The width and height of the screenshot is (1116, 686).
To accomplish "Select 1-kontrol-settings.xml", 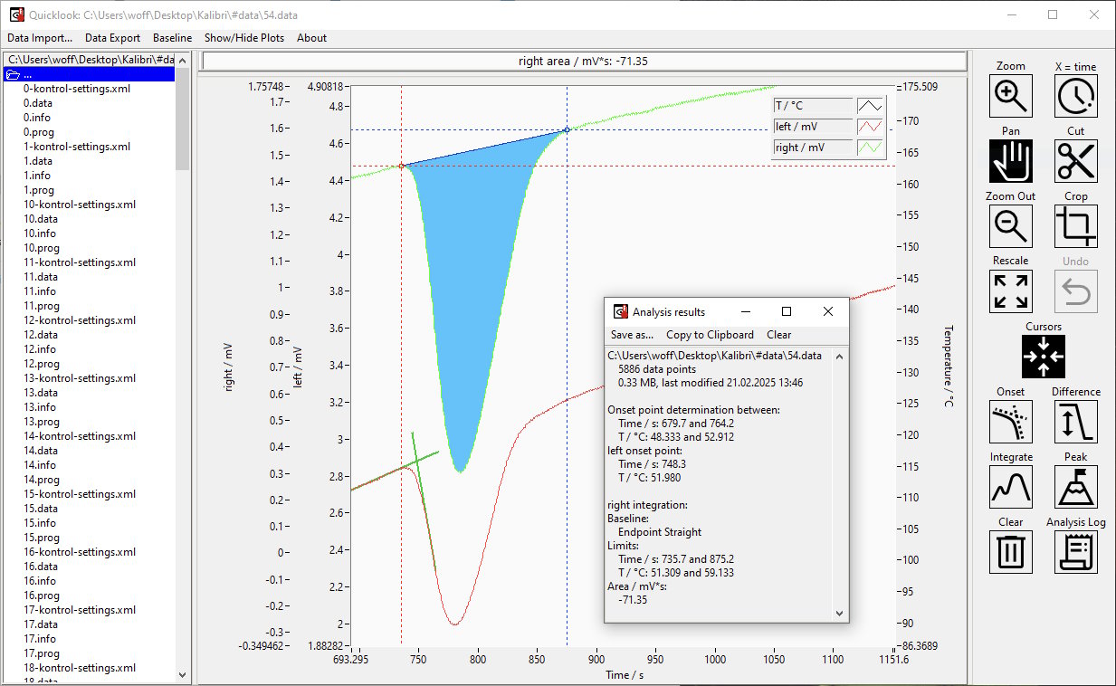I will [77, 147].
